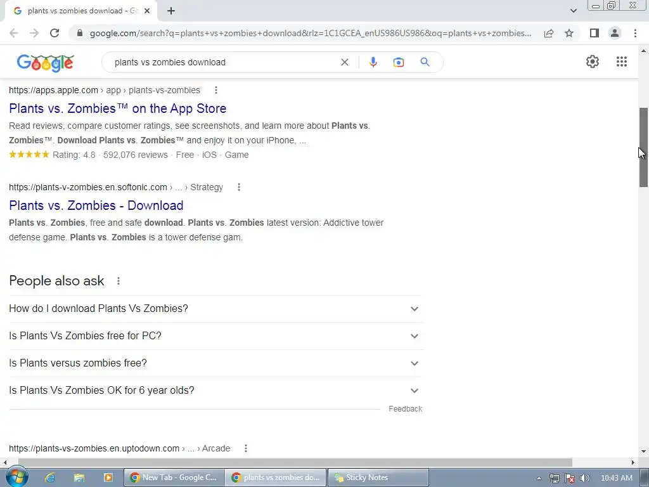Image resolution: width=649 pixels, height=487 pixels.
Task: Open three-dot menu for uptodown result
Action: (x=246, y=448)
